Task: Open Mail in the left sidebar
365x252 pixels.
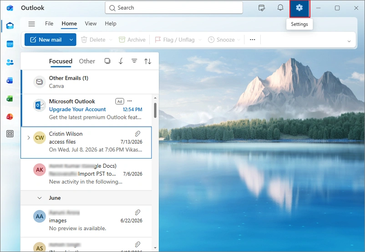Action: pos(10,26)
